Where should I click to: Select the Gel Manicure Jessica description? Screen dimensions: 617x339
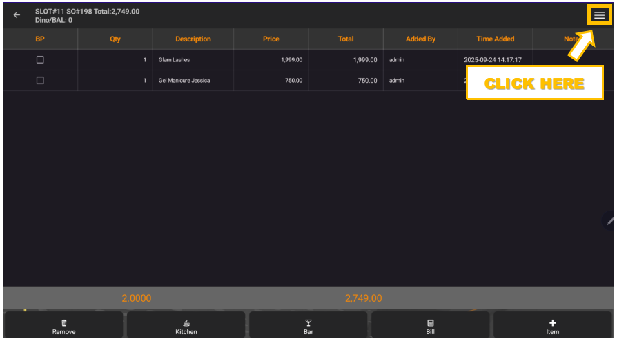coord(184,81)
